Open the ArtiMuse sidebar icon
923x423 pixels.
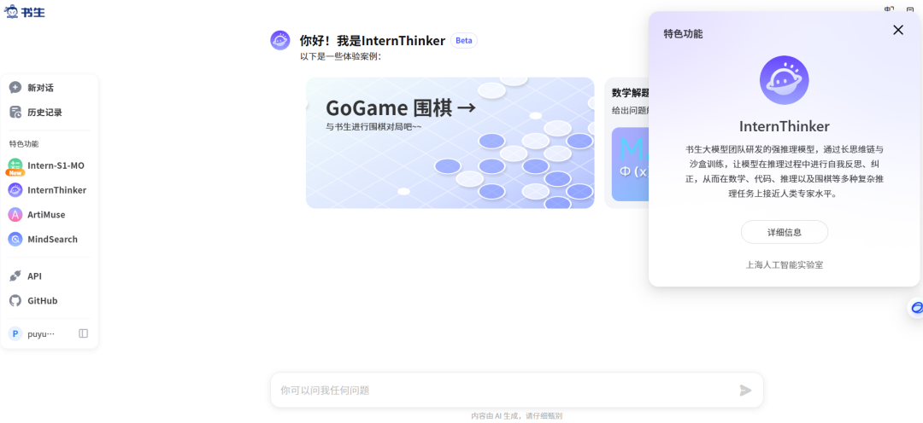coord(15,214)
